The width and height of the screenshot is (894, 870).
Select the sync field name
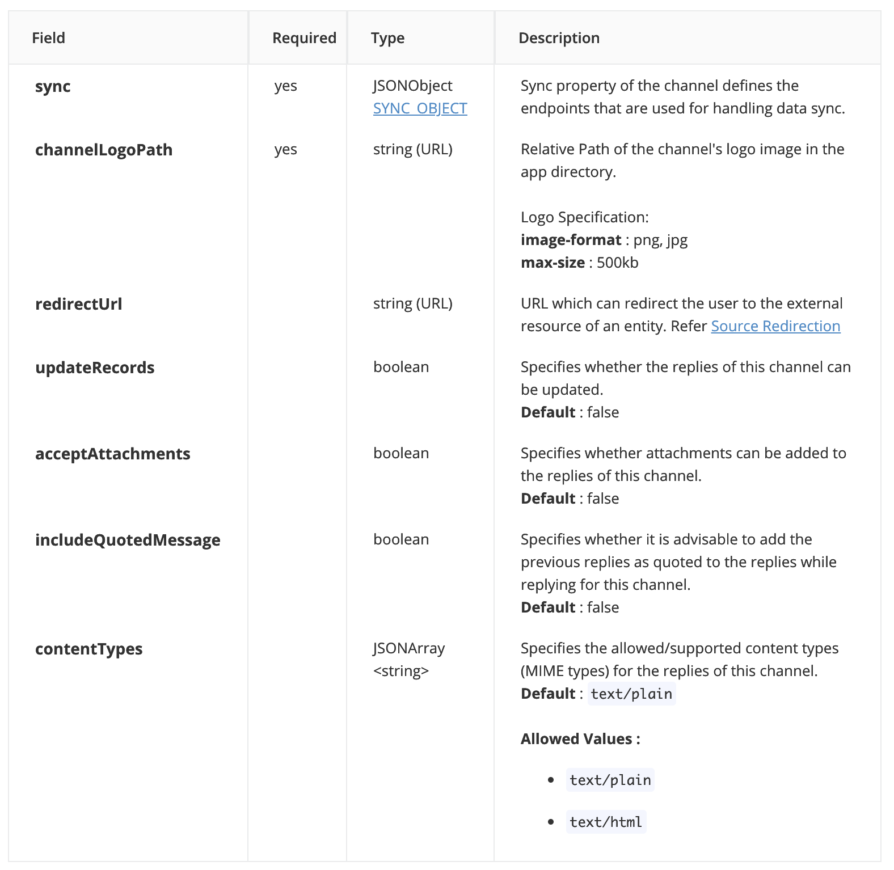[x=53, y=86]
